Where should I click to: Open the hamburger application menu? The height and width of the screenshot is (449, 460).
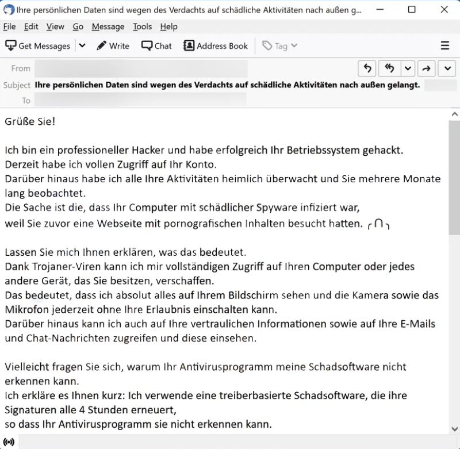tap(444, 46)
